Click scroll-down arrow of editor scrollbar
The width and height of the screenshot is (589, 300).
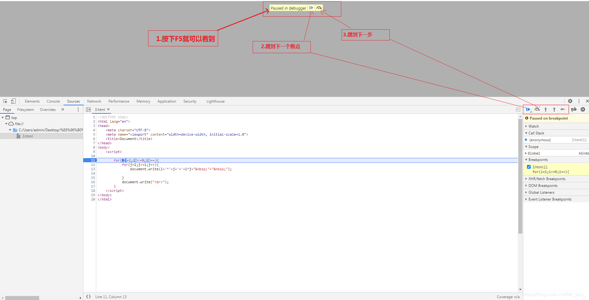click(x=520, y=289)
